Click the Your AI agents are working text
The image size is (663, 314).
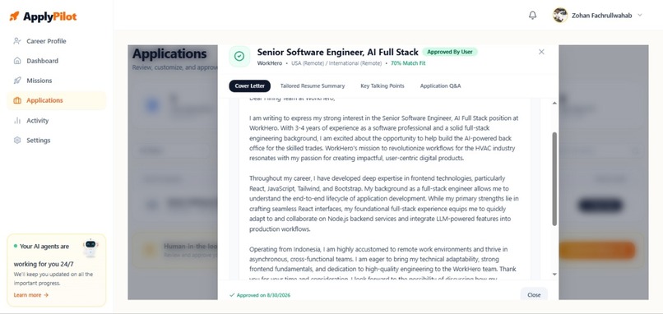43,255
